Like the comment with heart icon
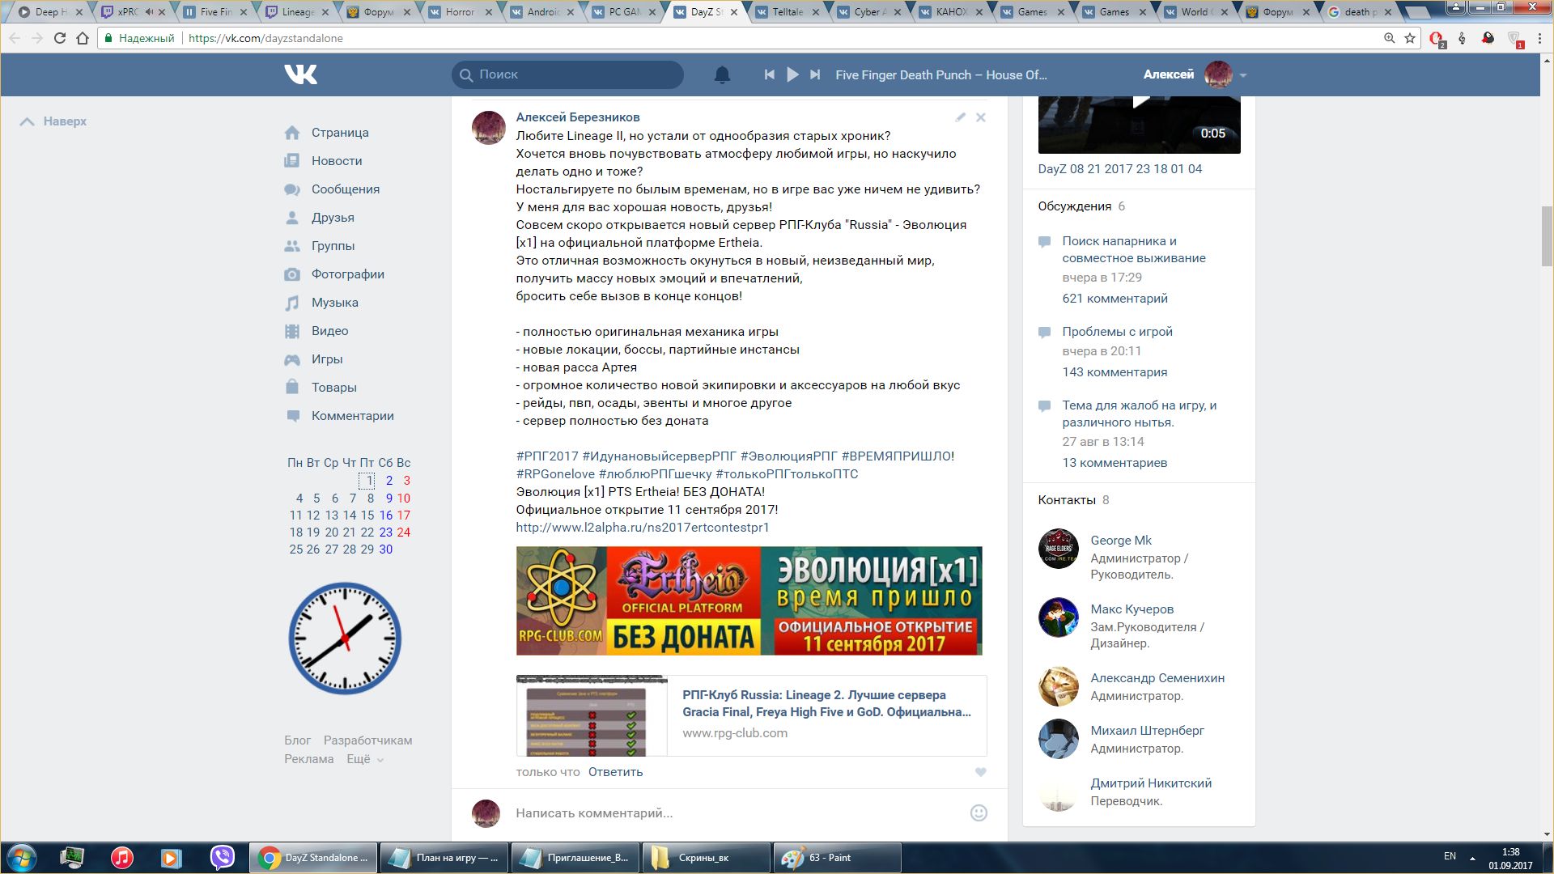Screen dimensions: 1554x874 [x=980, y=772]
